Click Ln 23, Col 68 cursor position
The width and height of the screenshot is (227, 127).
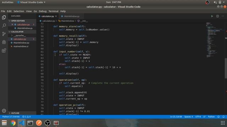pyautogui.click(x=176, y=117)
